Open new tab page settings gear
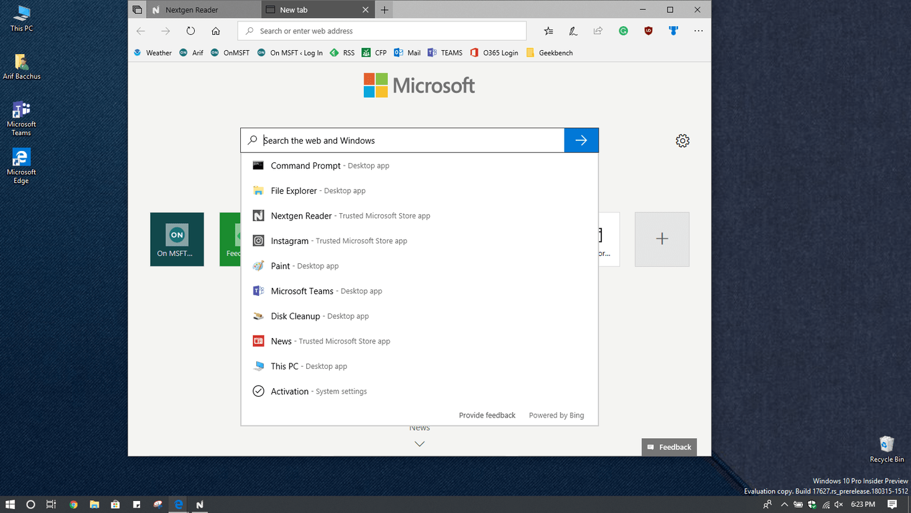The width and height of the screenshot is (911, 513). pyautogui.click(x=682, y=141)
